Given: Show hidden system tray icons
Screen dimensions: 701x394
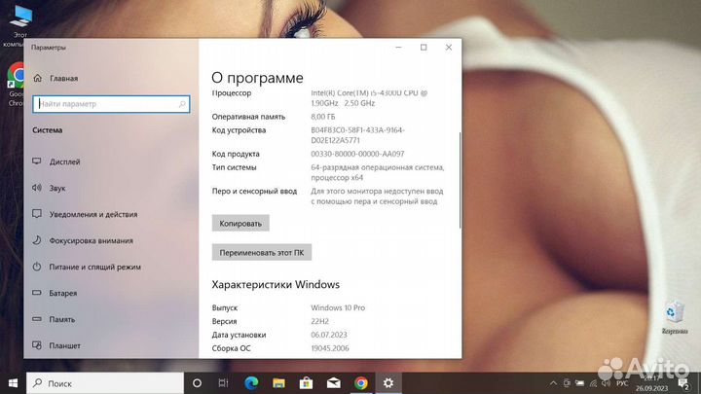Looking at the screenshot, I should click(x=553, y=383).
